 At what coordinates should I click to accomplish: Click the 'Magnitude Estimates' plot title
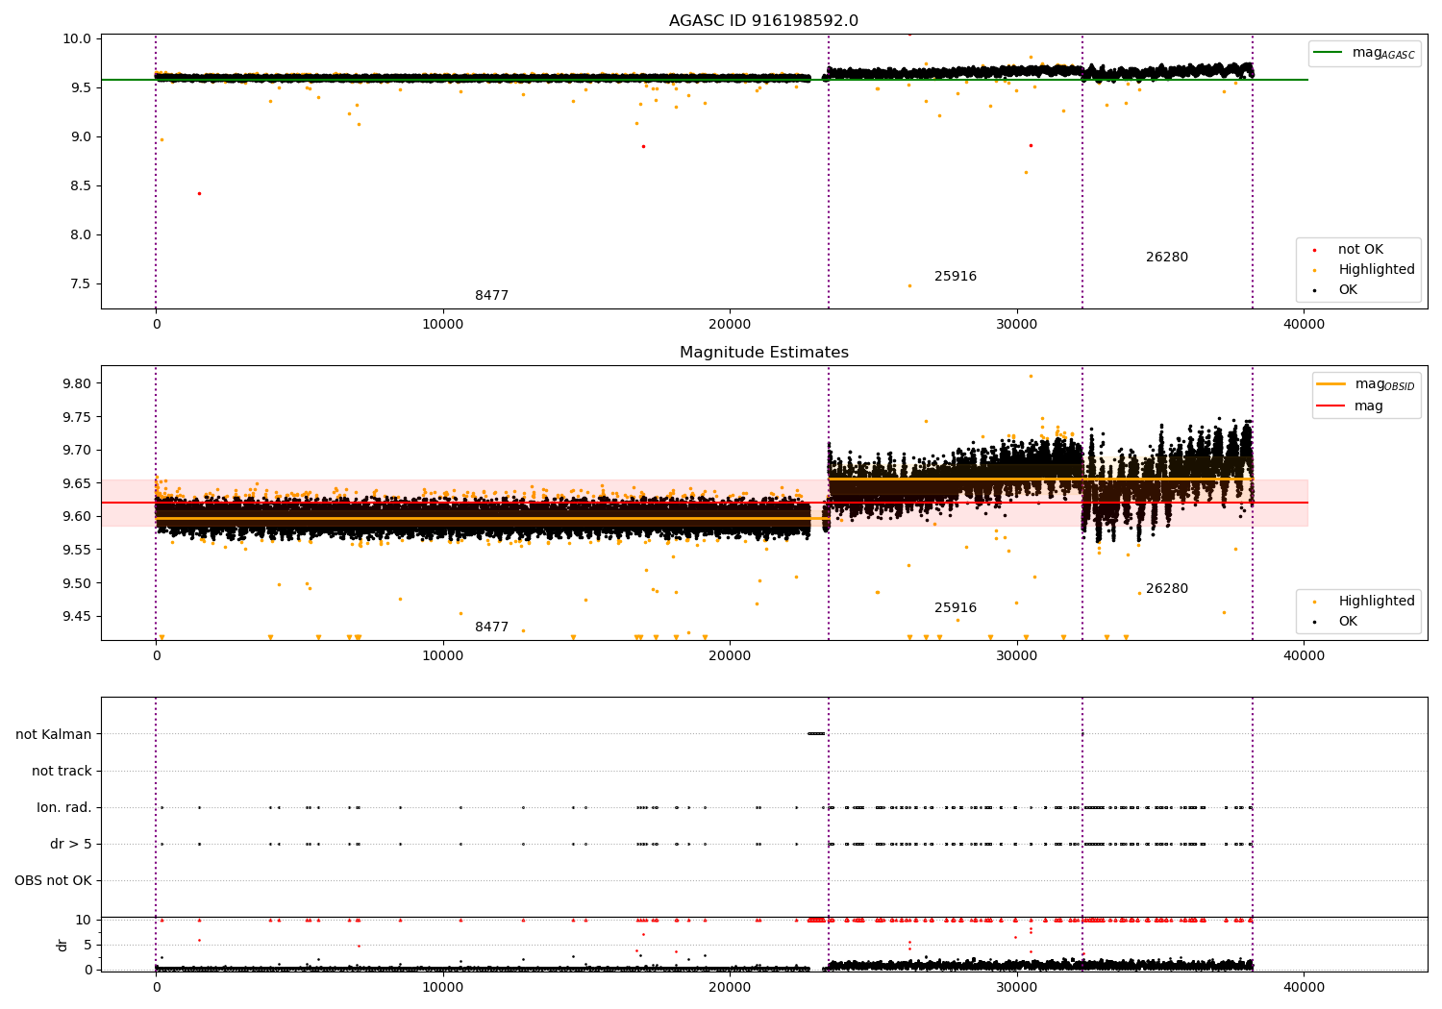(763, 353)
